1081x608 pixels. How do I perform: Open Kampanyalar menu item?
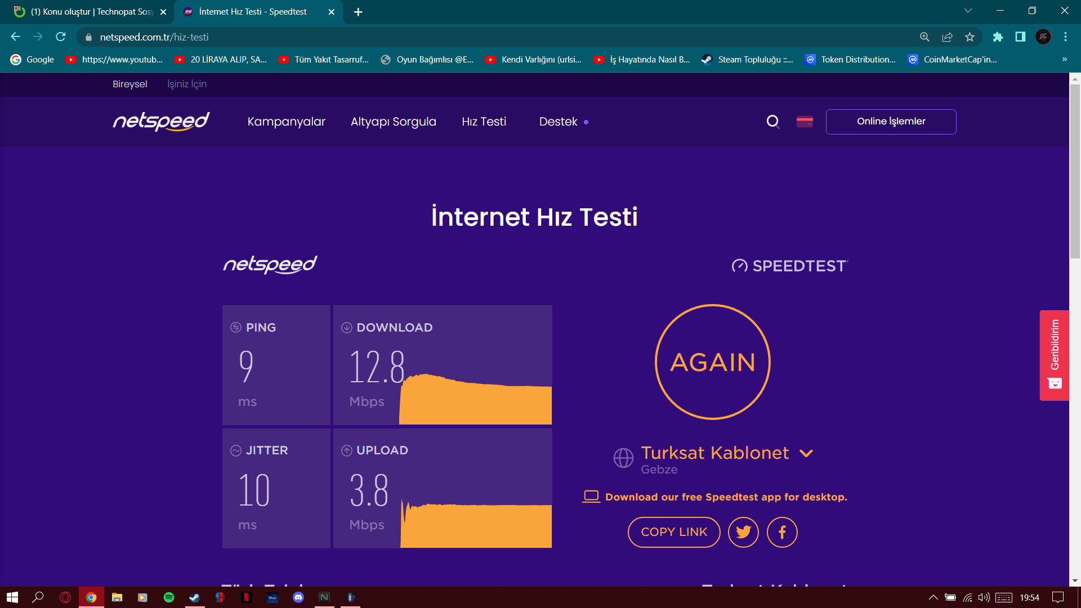[x=287, y=122]
